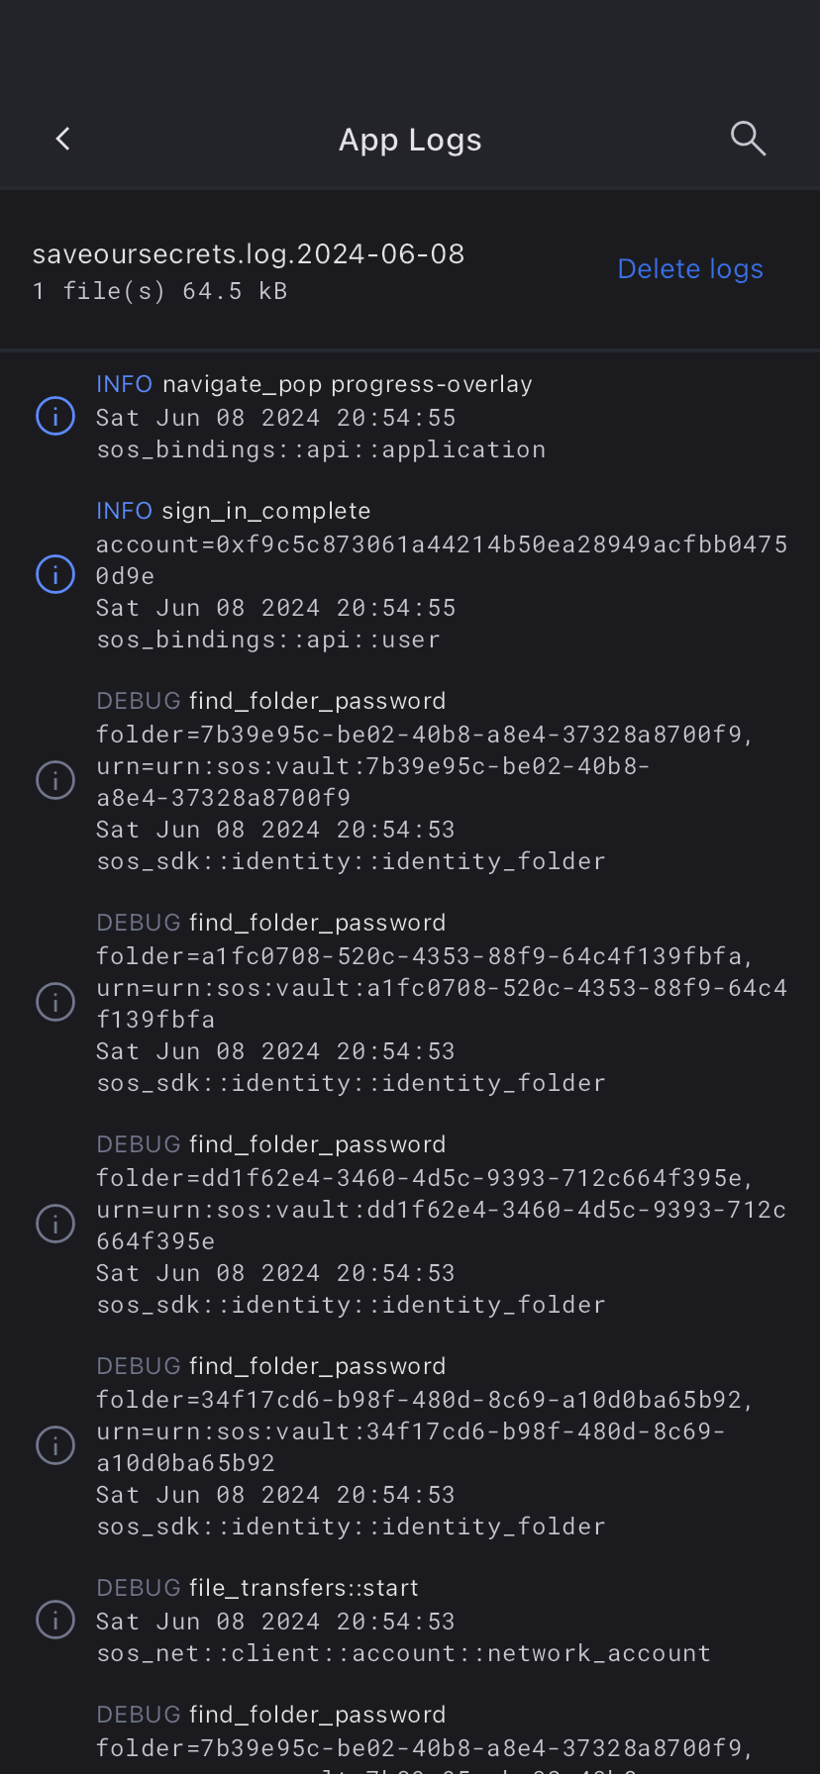Tap the sos_net::client::account::network_account line
Image resolution: width=820 pixels, height=1774 pixels.
pyautogui.click(x=403, y=1653)
